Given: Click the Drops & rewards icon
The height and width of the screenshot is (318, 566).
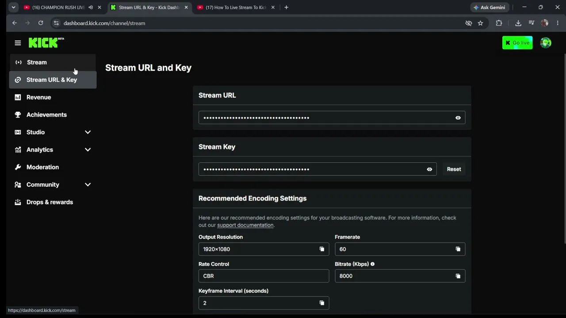Looking at the screenshot, I should point(18,202).
